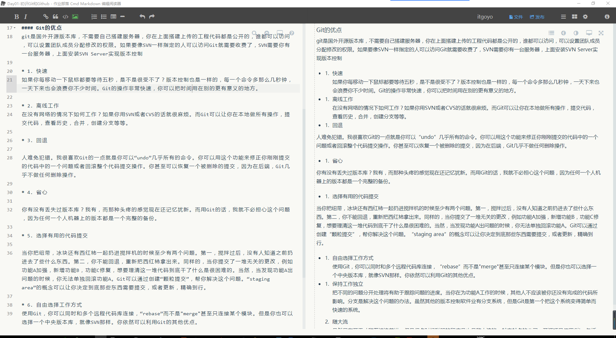
Task: Collapse the fold arrow at line 17
Action: click(14, 28)
